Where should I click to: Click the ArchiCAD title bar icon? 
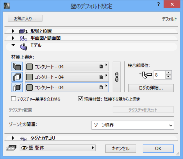click(x=7, y=6)
